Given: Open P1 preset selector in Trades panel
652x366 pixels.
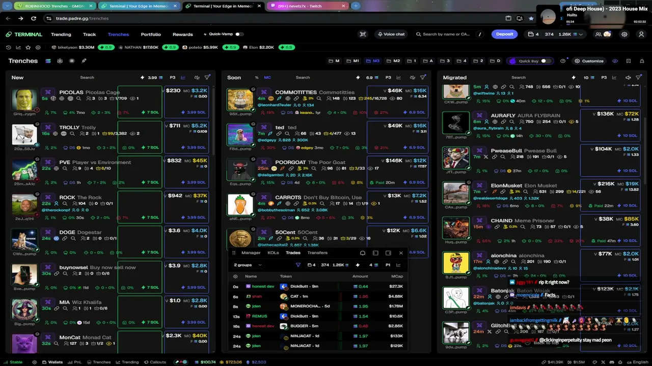Looking at the screenshot, I should click(x=388, y=265).
